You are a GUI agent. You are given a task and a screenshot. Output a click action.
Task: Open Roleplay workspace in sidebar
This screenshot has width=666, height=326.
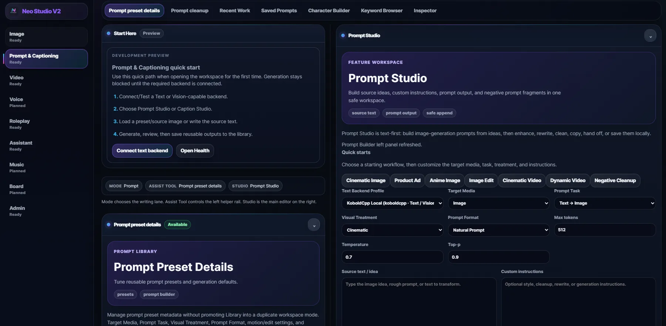(46, 124)
